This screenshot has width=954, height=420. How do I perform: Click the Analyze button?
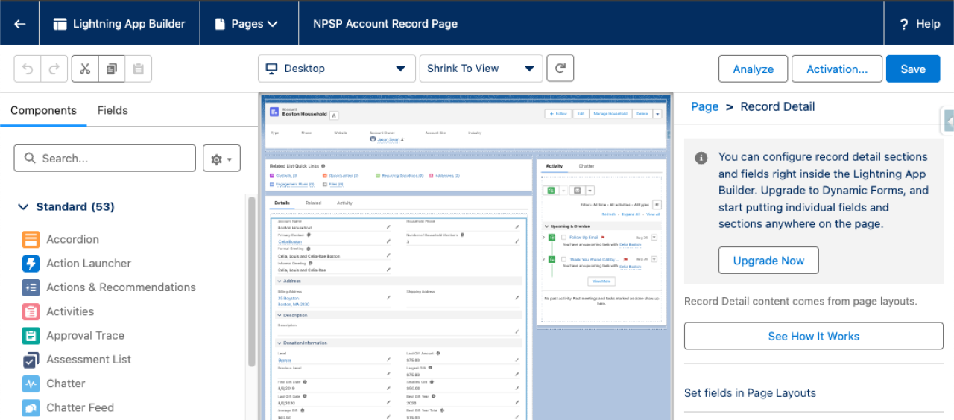(754, 69)
